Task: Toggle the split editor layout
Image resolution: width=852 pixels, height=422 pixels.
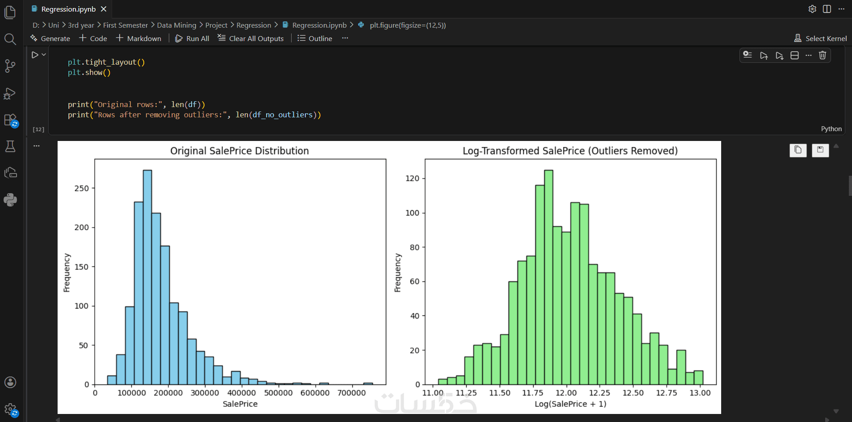Action: coord(827,9)
